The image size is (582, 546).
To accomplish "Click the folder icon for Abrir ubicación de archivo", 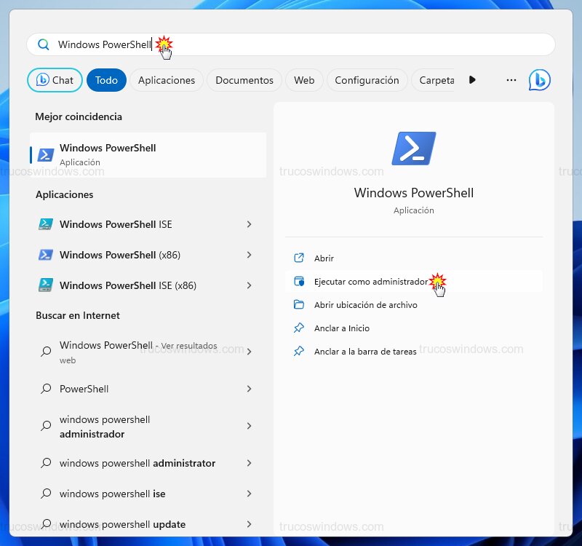I will tap(299, 304).
